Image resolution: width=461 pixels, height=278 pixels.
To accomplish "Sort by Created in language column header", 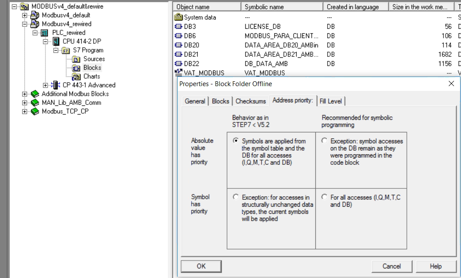I will click(x=356, y=7).
